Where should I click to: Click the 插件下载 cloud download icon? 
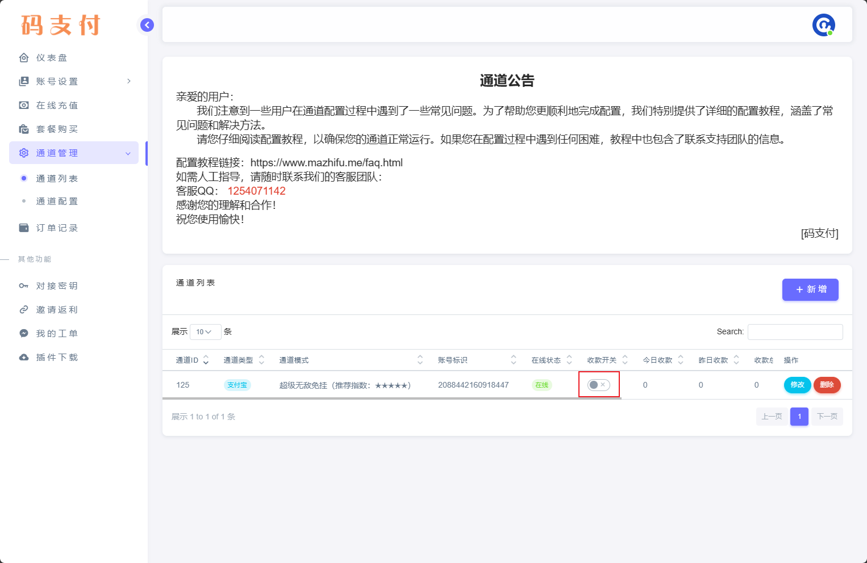click(x=24, y=358)
